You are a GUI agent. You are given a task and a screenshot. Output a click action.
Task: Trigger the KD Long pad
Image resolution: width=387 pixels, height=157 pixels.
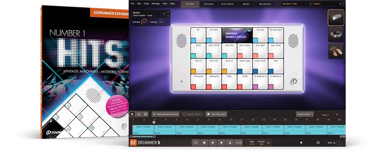pyautogui.click(x=260, y=35)
